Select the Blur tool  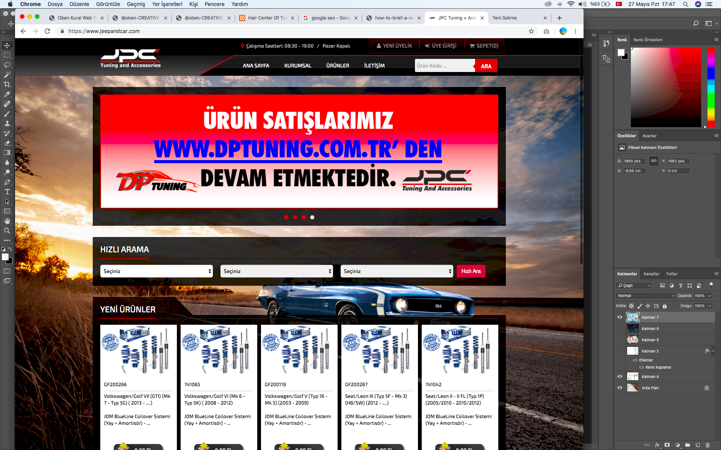pos(7,162)
